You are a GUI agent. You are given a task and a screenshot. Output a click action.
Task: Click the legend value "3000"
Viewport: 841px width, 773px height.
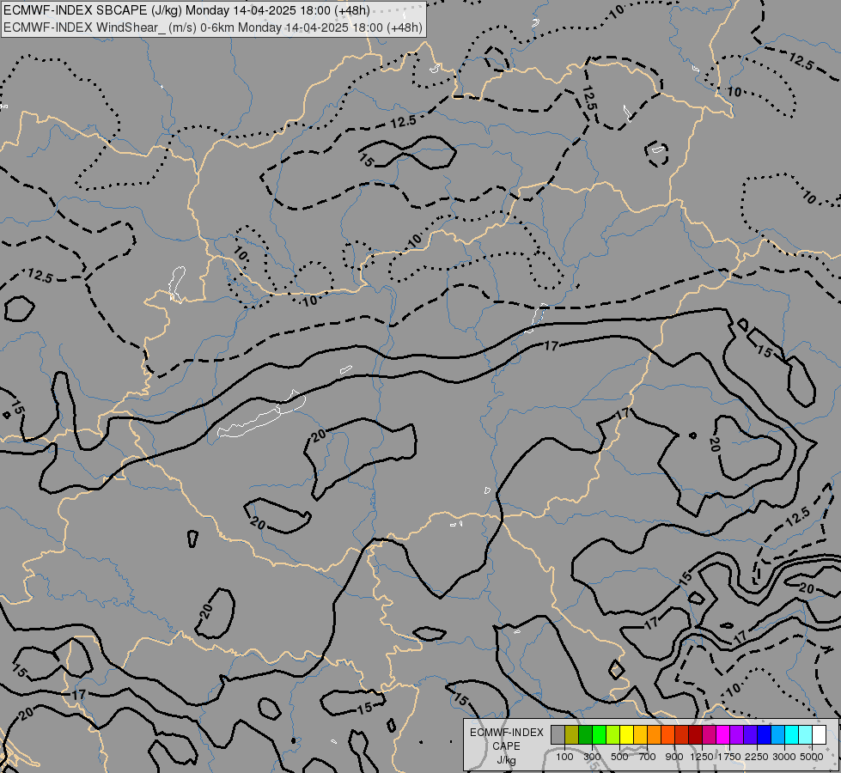pyautogui.click(x=784, y=757)
